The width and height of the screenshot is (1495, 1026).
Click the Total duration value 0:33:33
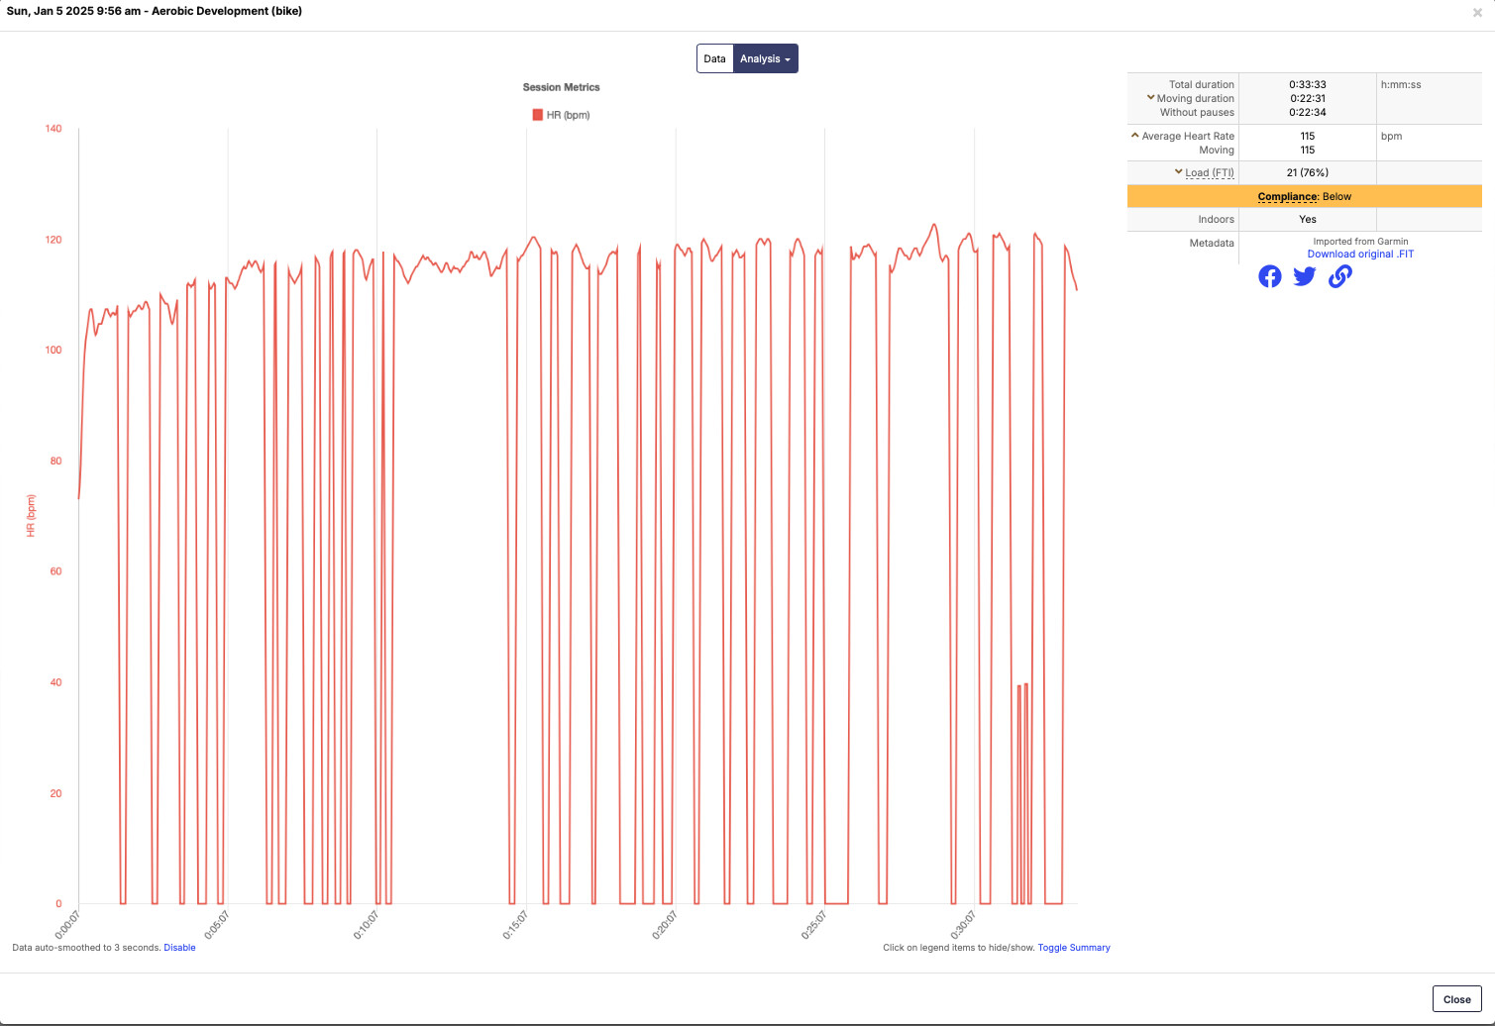pos(1308,84)
